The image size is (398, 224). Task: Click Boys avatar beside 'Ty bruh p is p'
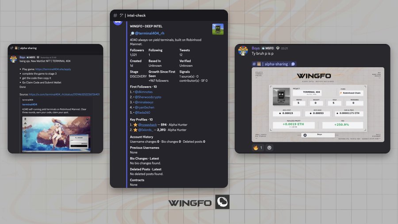243,51
